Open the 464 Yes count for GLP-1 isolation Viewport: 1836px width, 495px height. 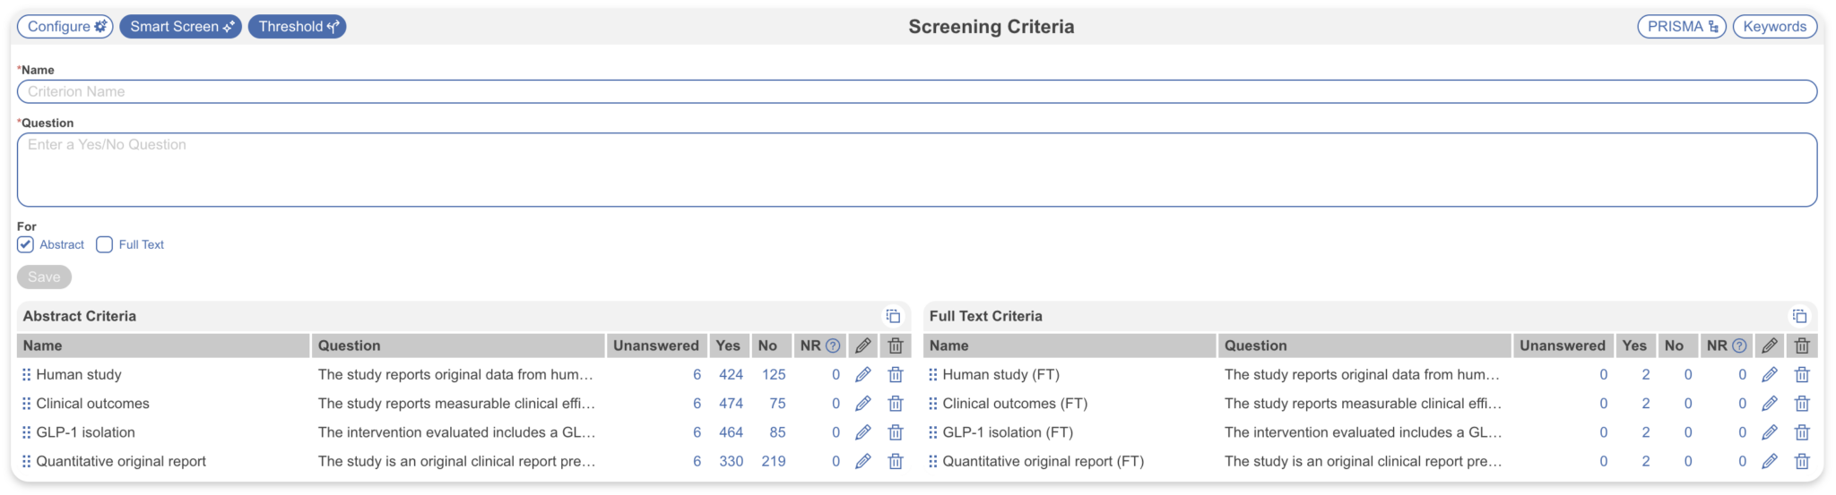[x=731, y=432]
